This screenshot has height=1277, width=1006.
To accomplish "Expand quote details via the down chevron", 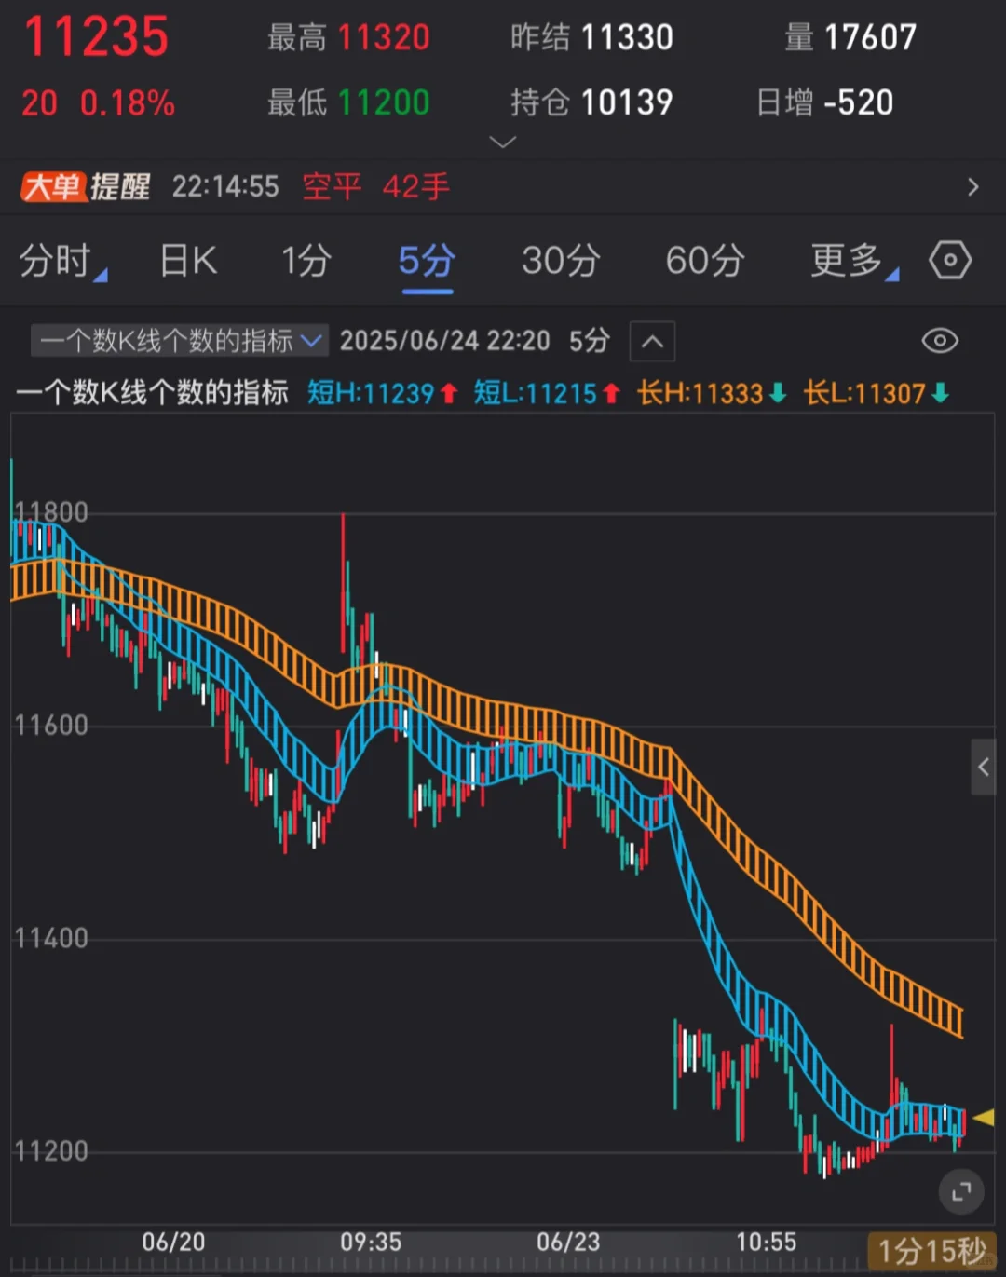I will [x=502, y=142].
